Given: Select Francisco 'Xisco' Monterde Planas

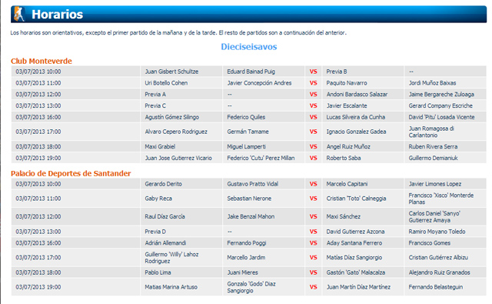Looking at the screenshot, I should coord(440,199).
